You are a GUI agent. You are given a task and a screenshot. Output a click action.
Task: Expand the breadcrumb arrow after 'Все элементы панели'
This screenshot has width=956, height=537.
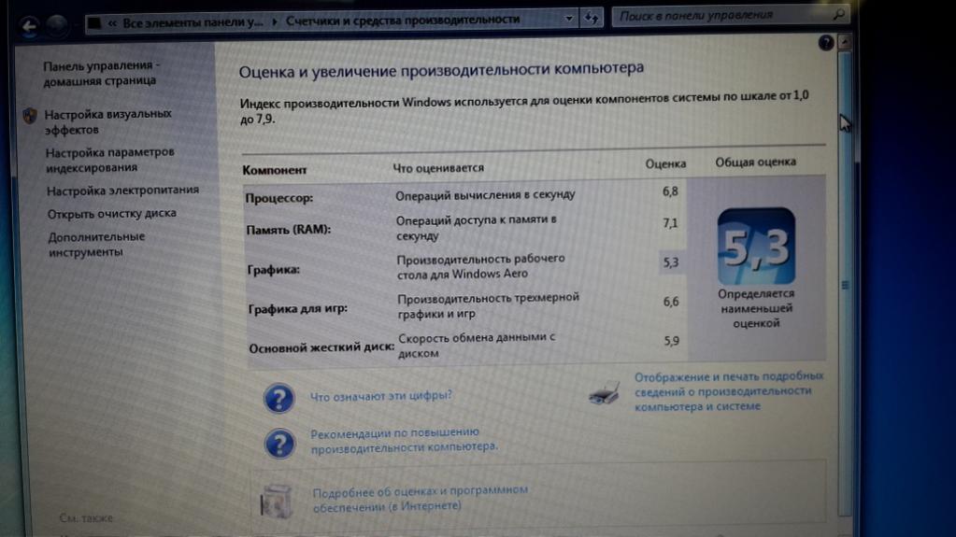(x=275, y=21)
